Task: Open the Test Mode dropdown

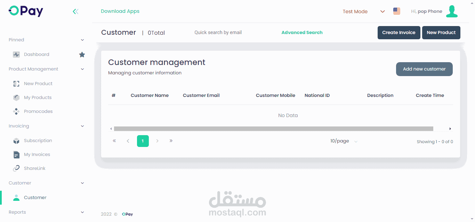Action: 364,11
